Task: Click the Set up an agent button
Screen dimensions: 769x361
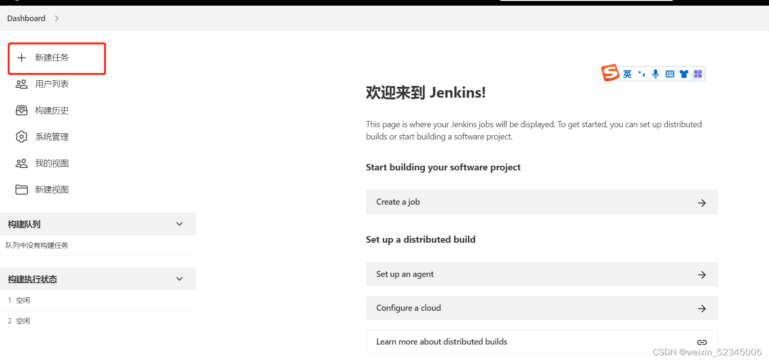Action: tap(542, 274)
